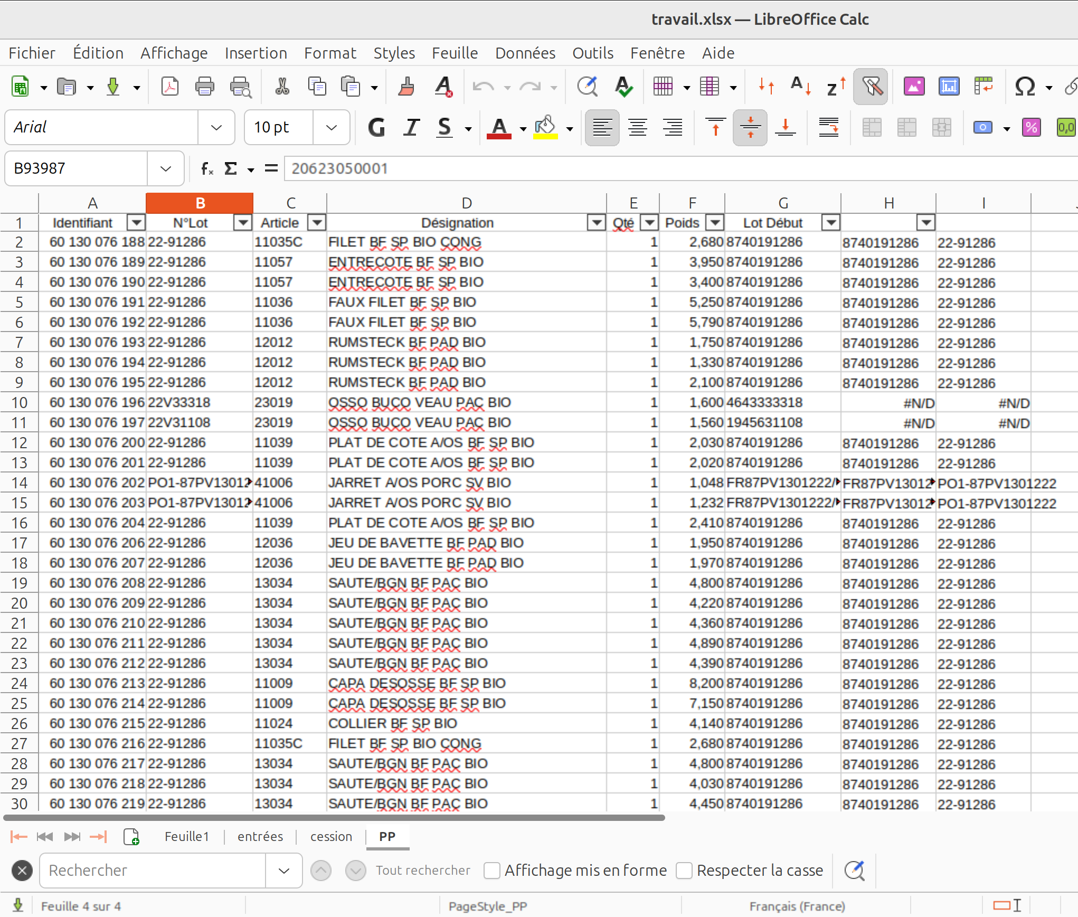Click the Export as PDF icon
The width and height of the screenshot is (1078, 917).
pyautogui.click(x=169, y=87)
